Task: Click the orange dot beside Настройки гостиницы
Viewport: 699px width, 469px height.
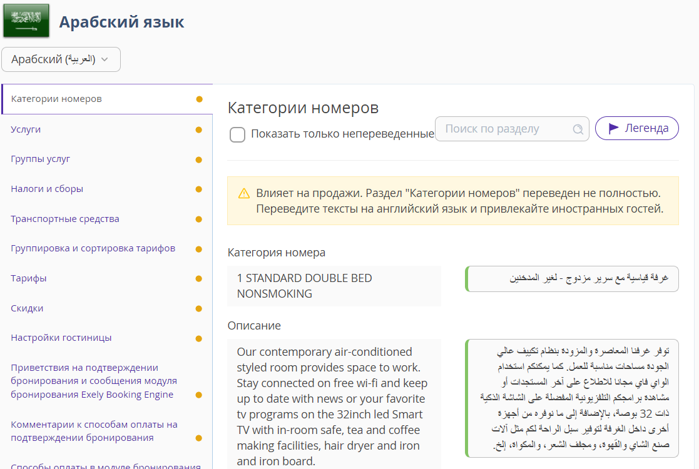Action: [199, 338]
